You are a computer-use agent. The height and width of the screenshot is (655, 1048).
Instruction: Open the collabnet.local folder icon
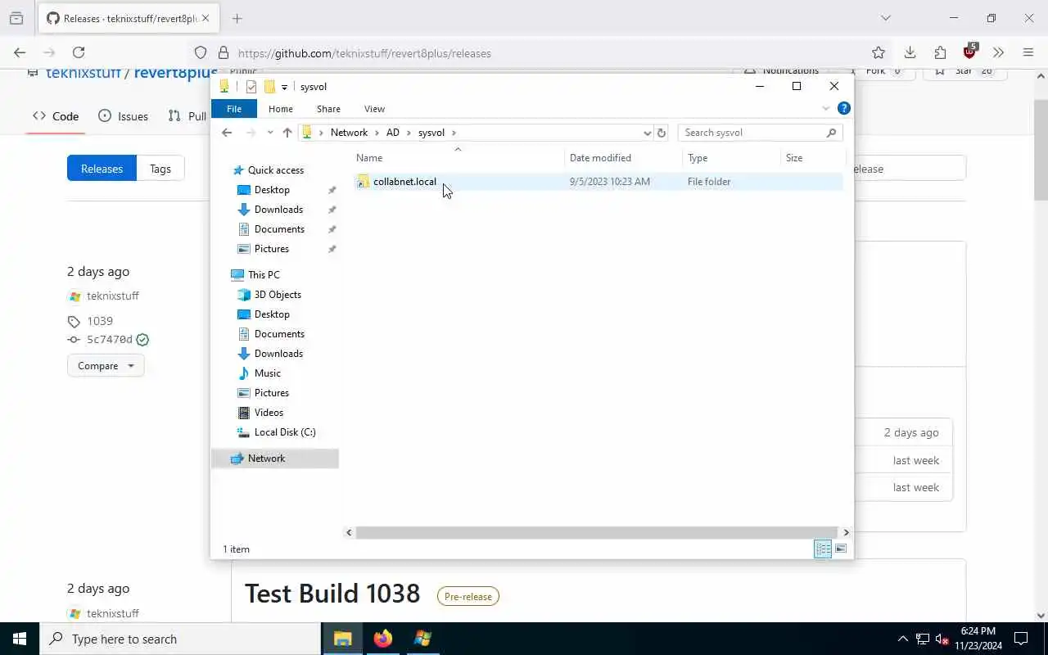tap(364, 182)
